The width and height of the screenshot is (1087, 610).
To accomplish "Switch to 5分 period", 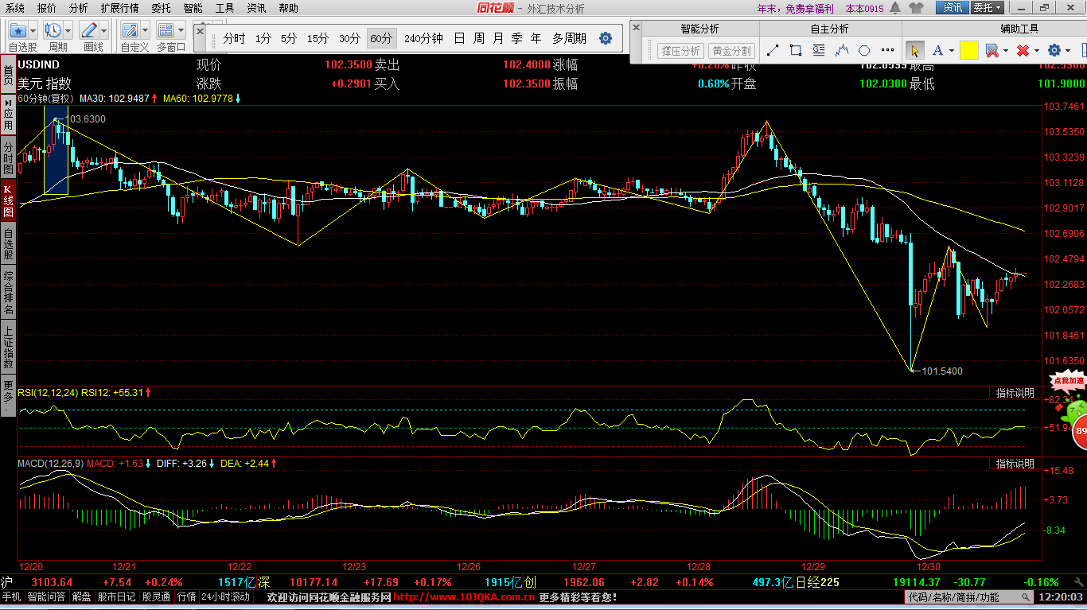I will pyautogui.click(x=289, y=38).
